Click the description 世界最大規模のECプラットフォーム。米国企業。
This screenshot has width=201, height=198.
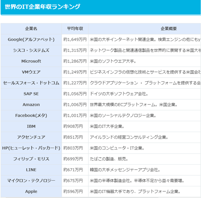click(134, 105)
